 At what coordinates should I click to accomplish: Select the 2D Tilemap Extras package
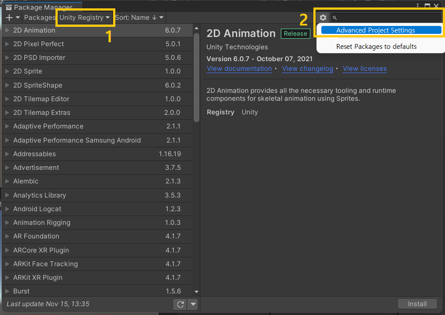pos(97,113)
